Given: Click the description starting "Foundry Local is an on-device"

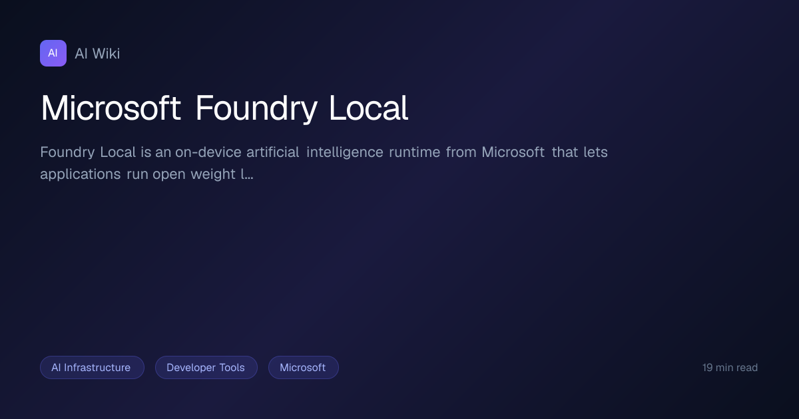Looking at the screenshot, I should point(324,163).
